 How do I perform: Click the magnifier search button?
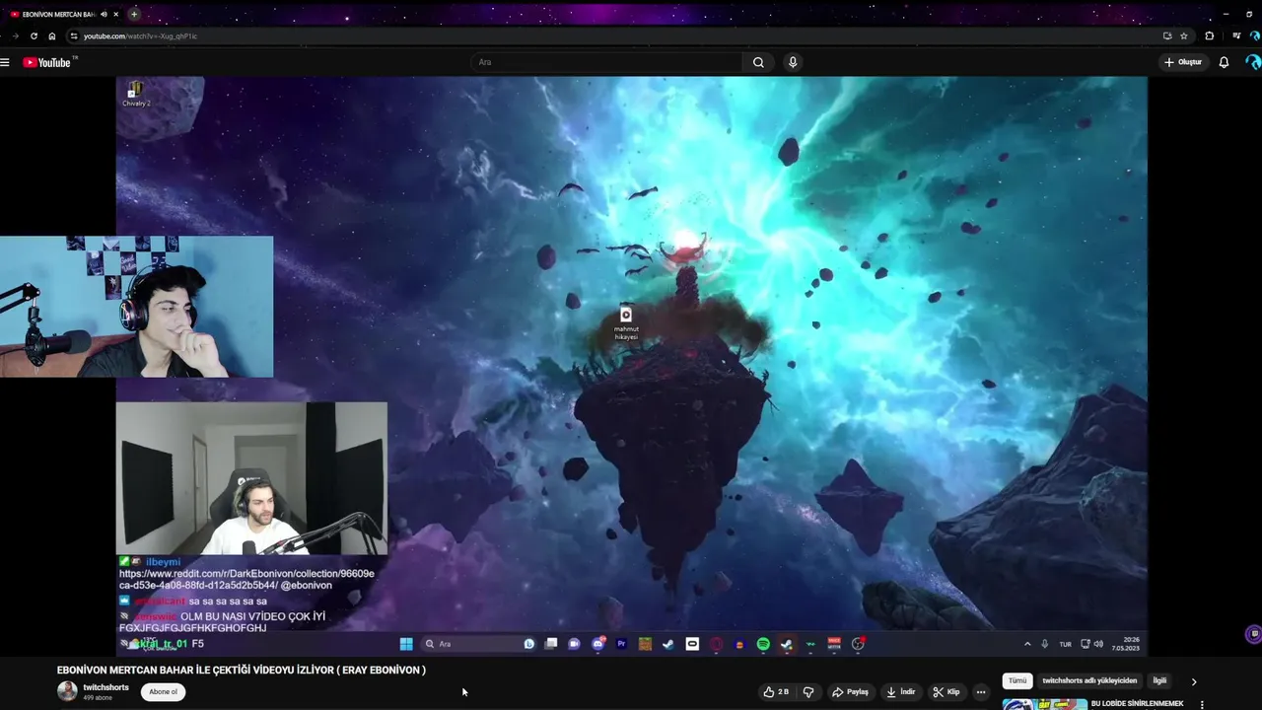[x=758, y=62]
